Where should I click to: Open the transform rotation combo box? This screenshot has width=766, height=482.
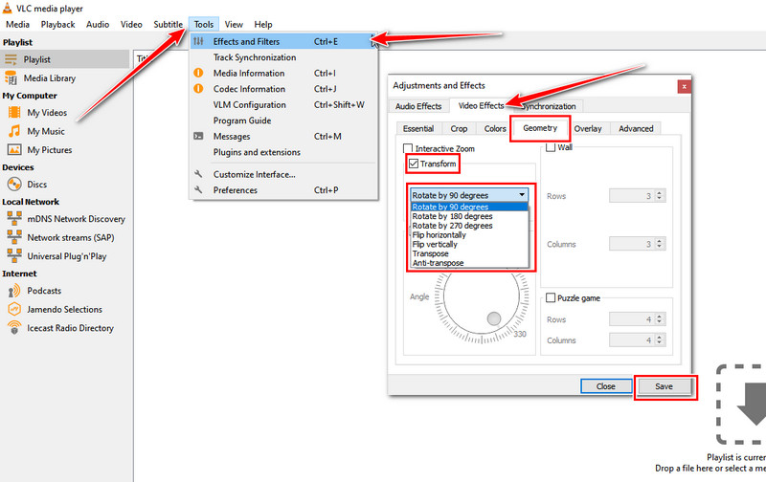(x=469, y=195)
